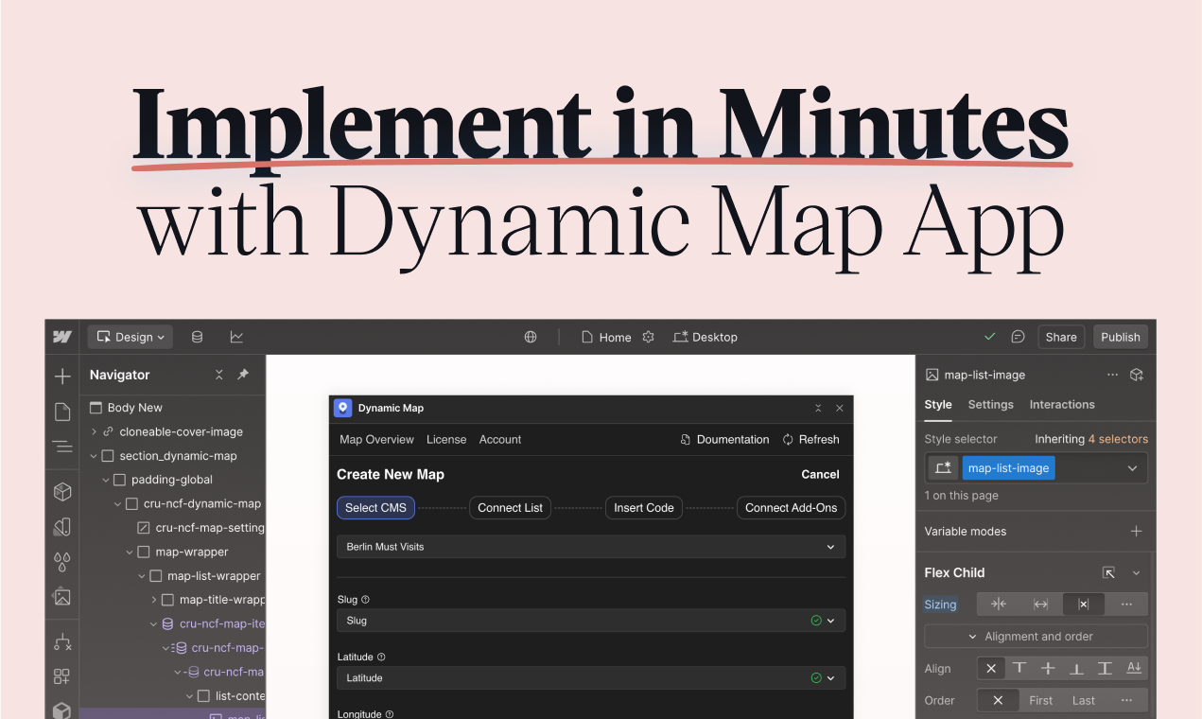Image resolution: width=1202 pixels, height=719 pixels.
Task: Open the Logic flow icon in sidebar
Action: pyautogui.click(x=62, y=641)
